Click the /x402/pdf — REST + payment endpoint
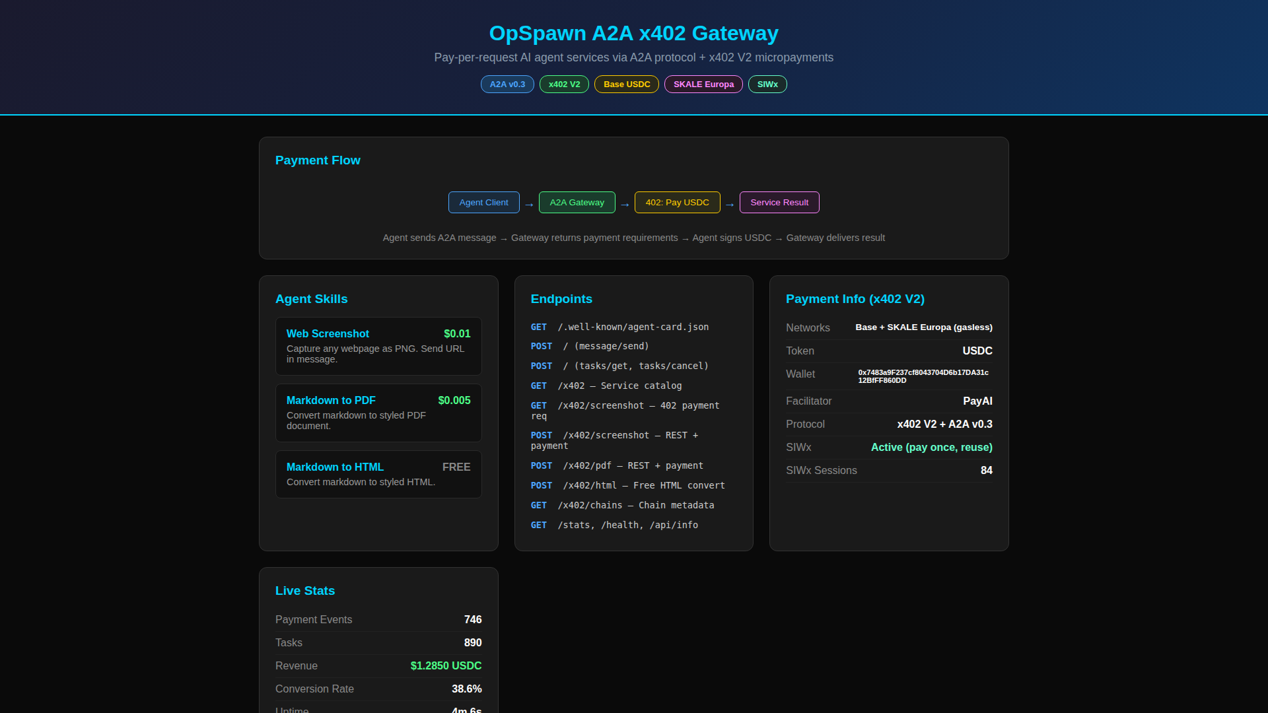This screenshot has width=1268, height=713. 617,465
